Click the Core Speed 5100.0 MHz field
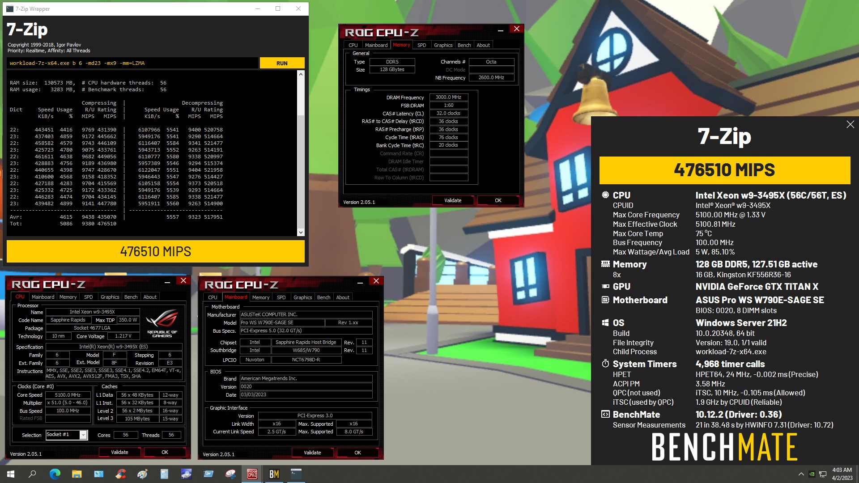 point(68,395)
